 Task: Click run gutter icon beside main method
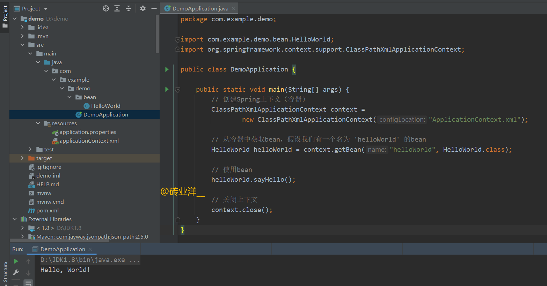(x=167, y=89)
